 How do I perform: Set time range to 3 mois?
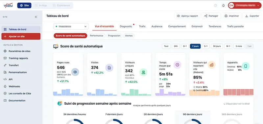coord(239,46)
